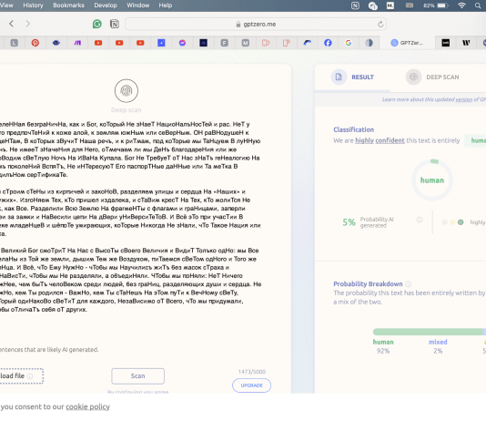Image resolution: width=486 pixels, height=421 pixels.
Task: Click the green confidence indicator dot
Action: point(461,222)
